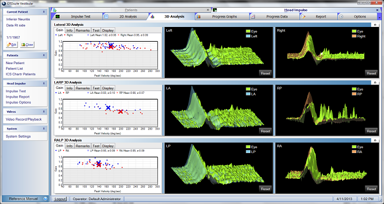
Task: Open the tab strip overflow dropdown
Action: pos(380,17)
